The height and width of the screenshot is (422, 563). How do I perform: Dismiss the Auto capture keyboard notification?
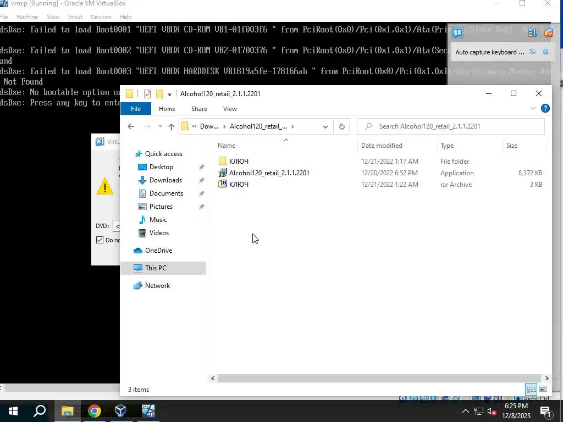(545, 52)
